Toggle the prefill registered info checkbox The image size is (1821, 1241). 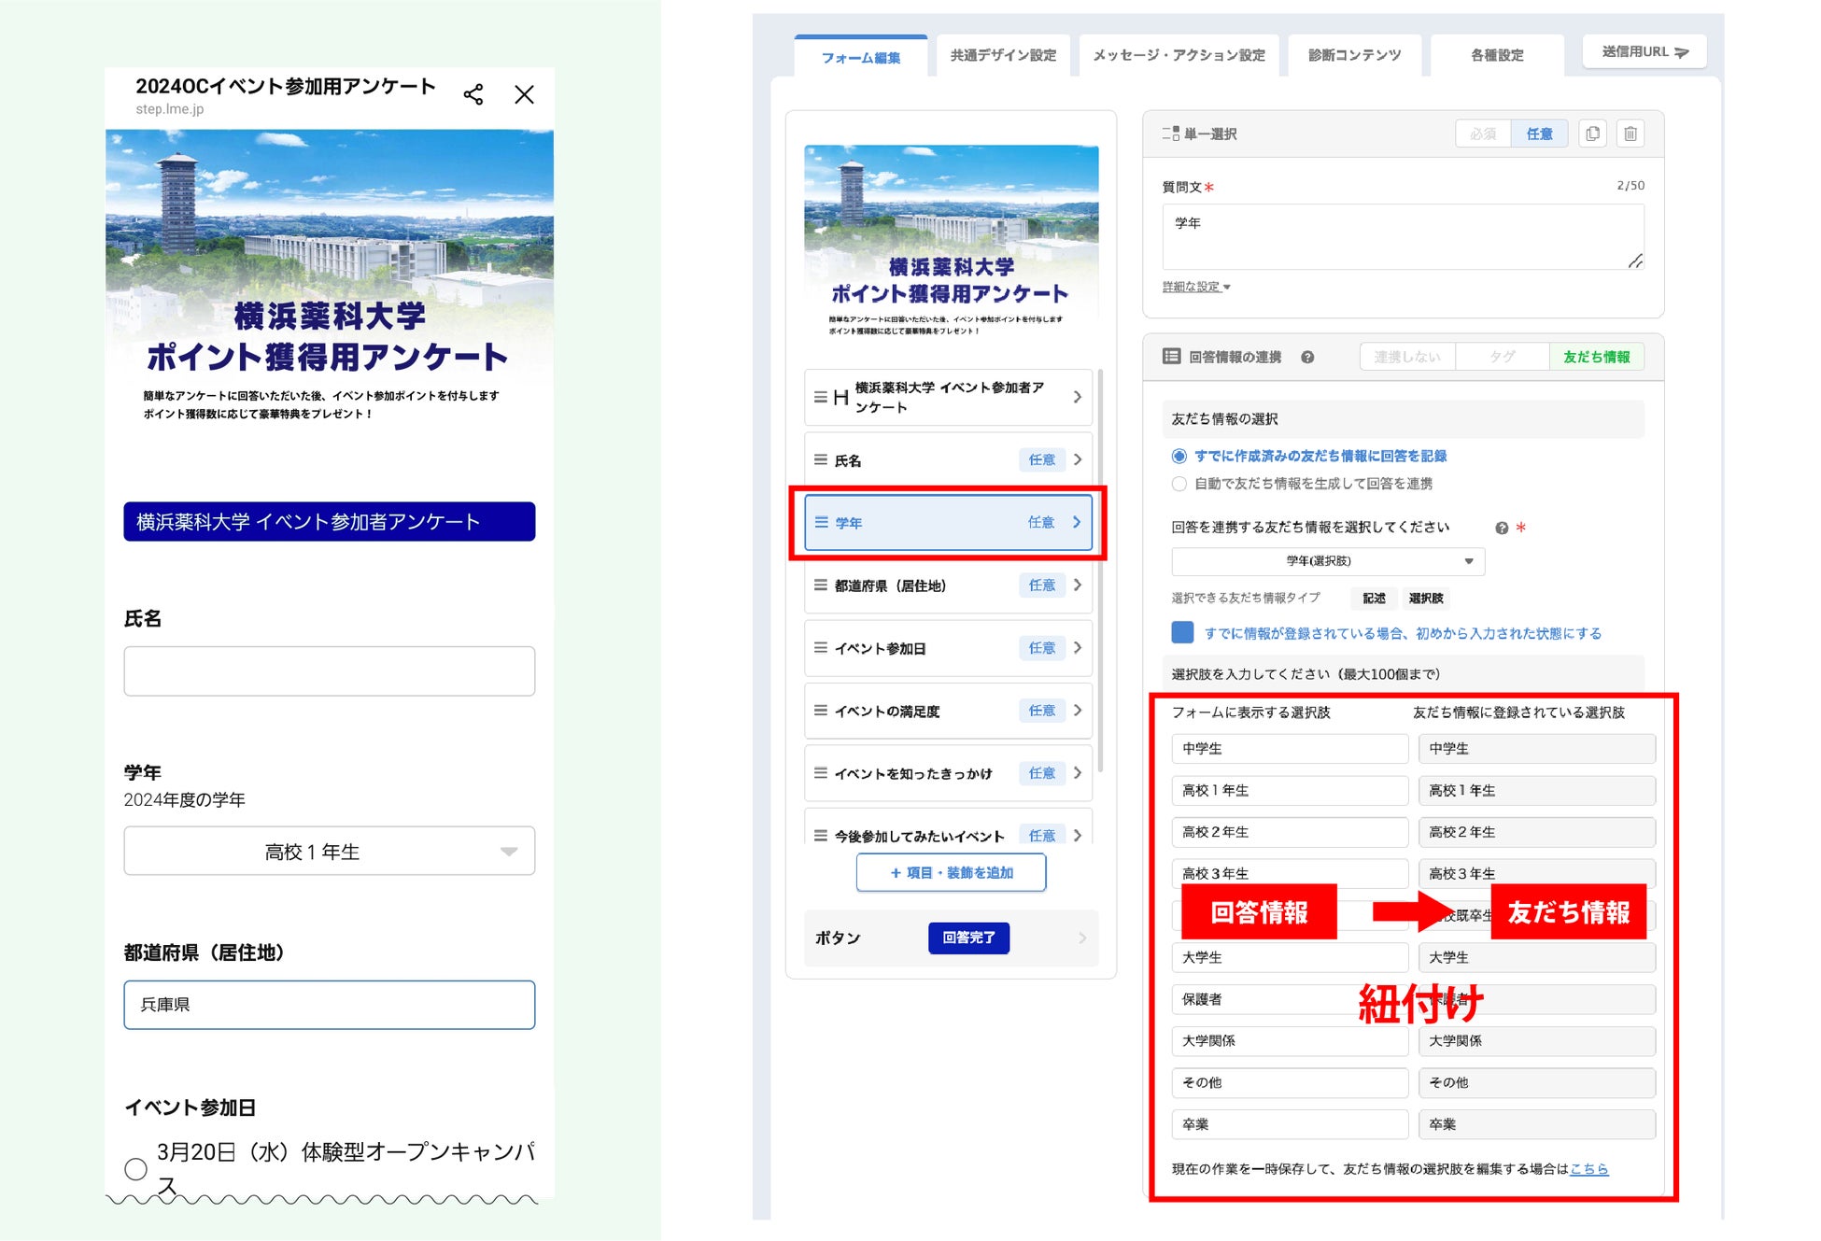pos(1182,632)
